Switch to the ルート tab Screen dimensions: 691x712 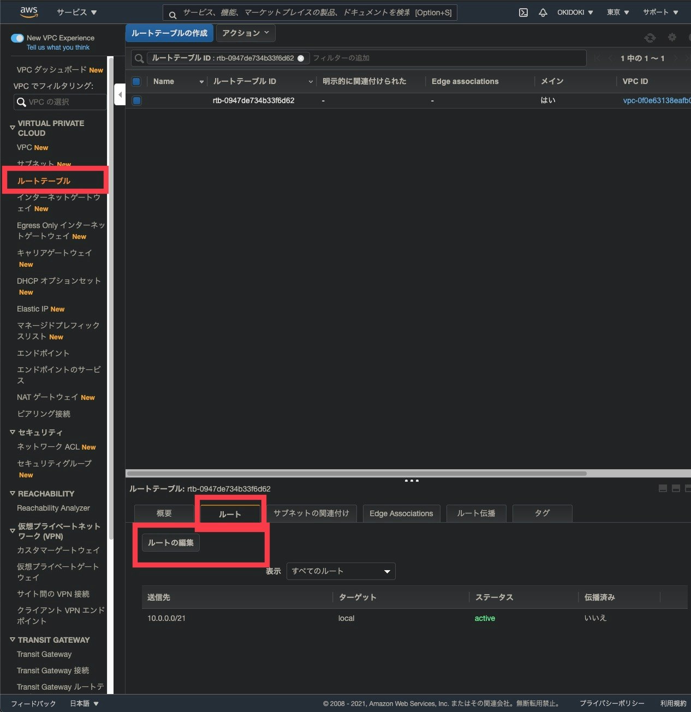(x=230, y=514)
